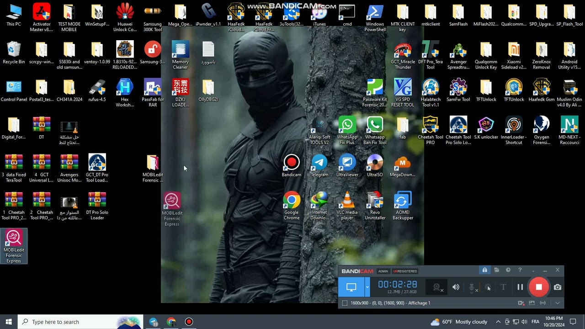Select Windows PowerShell desktop icon
585x329 pixels.
pos(375,18)
